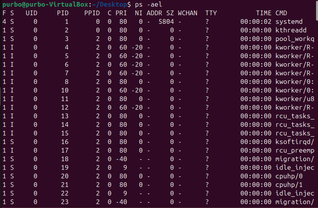318x208 pixels.
Task: Click 'rcu_tasks_' in the PID 15 row
Action: (295, 133)
